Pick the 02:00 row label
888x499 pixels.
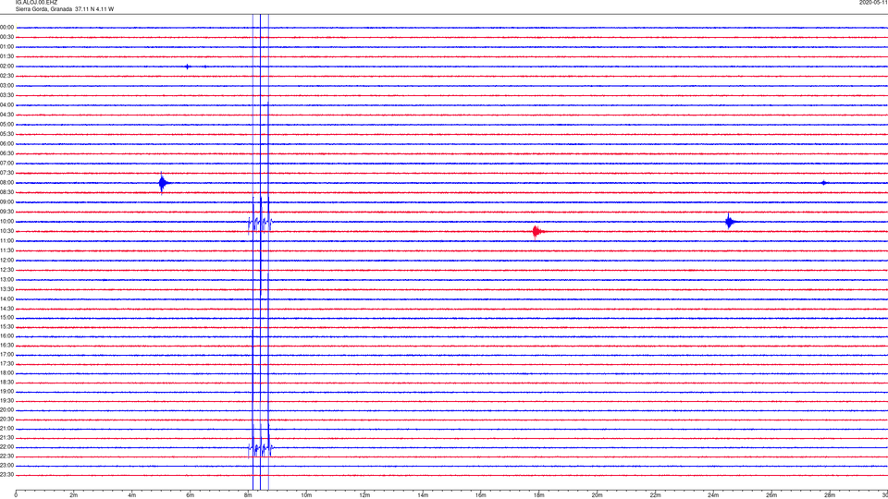tap(7, 67)
